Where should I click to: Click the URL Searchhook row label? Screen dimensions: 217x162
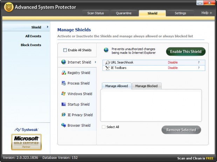click(x=122, y=62)
